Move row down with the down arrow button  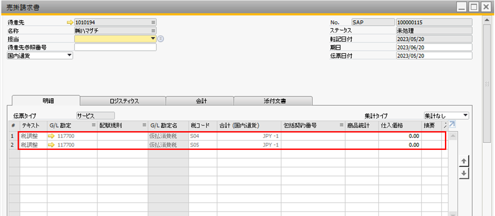tap(464, 173)
